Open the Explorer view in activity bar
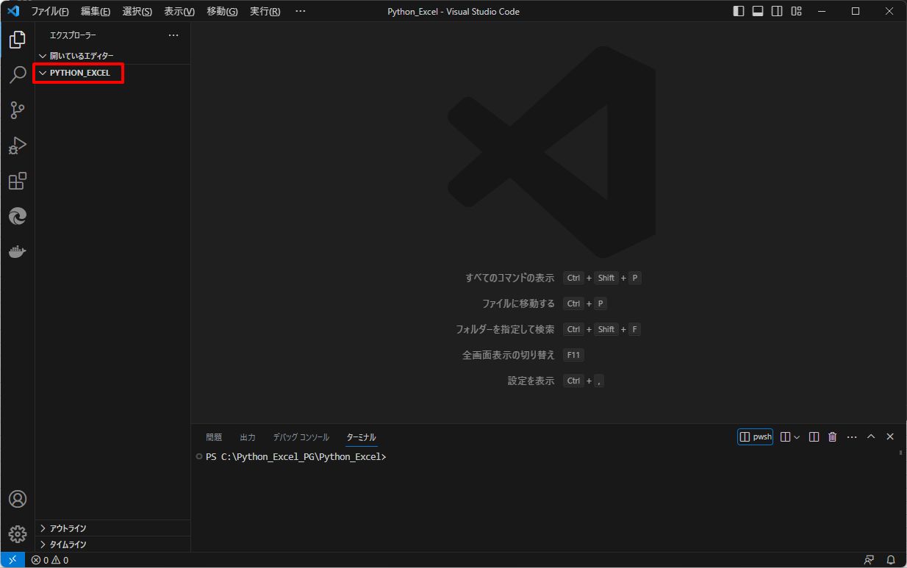The height and width of the screenshot is (568, 907). [x=18, y=40]
